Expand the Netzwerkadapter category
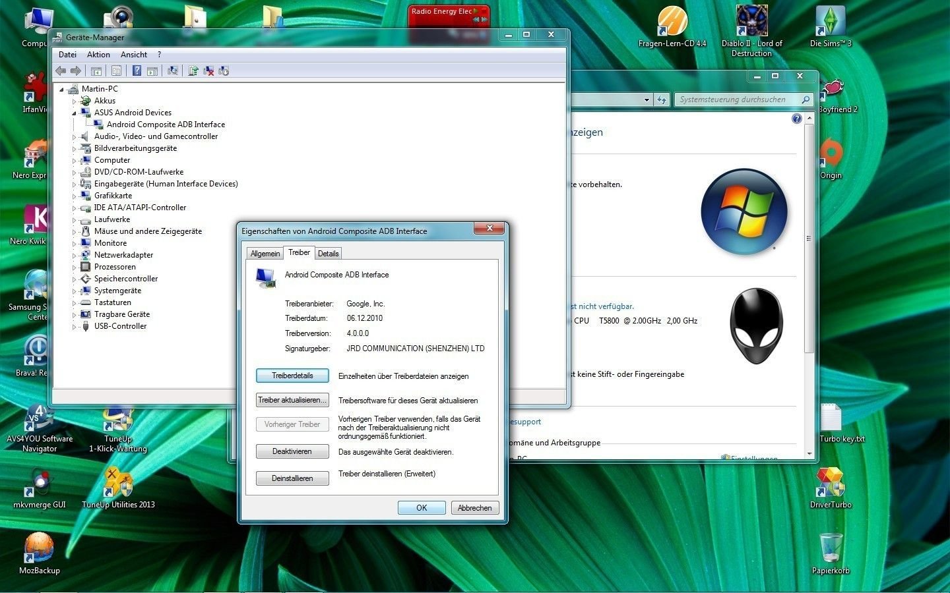This screenshot has width=950, height=593. (x=75, y=256)
